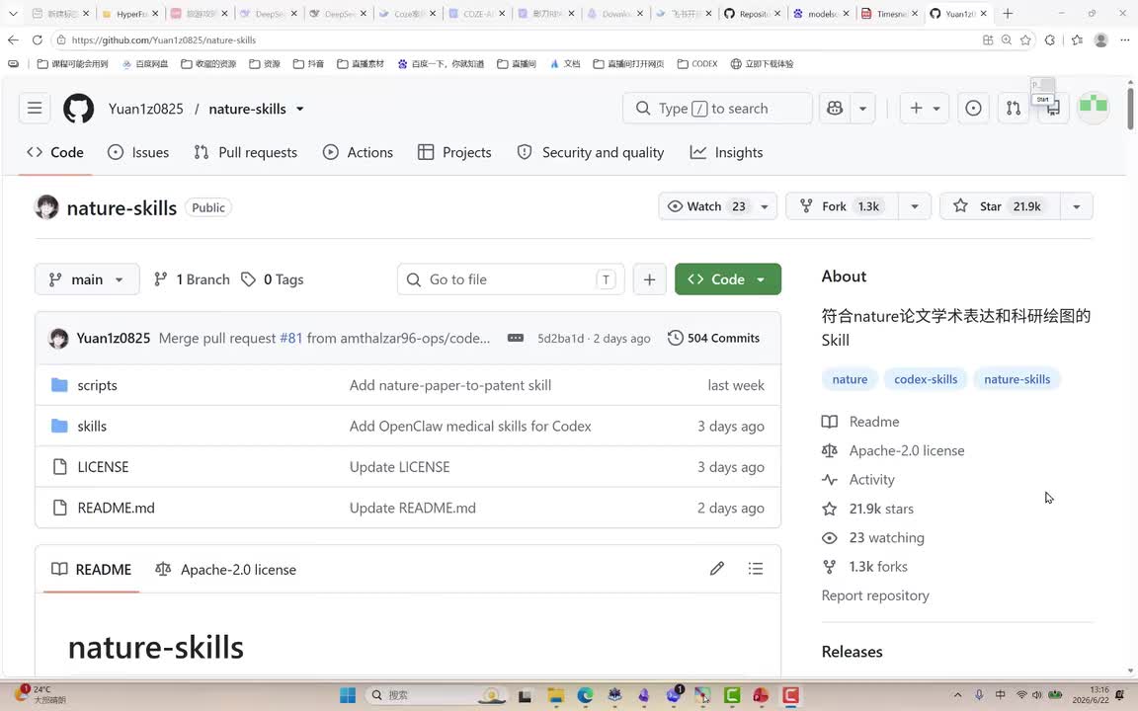Open the README outline list icon
This screenshot has width=1138, height=711.
(x=756, y=569)
